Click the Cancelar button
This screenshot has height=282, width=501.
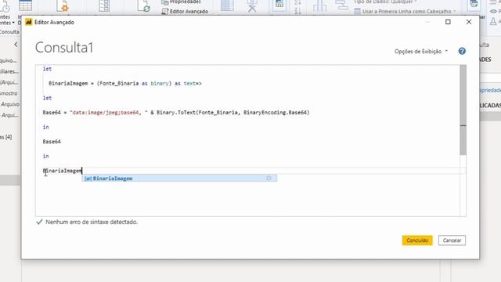(x=452, y=240)
